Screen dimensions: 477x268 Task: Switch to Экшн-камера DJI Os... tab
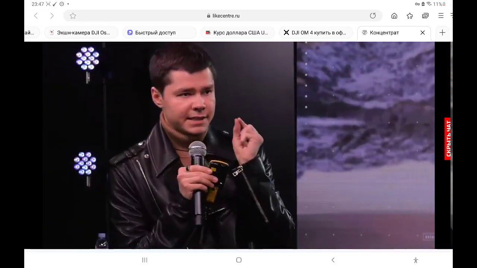(x=81, y=32)
